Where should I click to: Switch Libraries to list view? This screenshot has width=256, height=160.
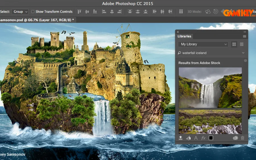pos(242,44)
